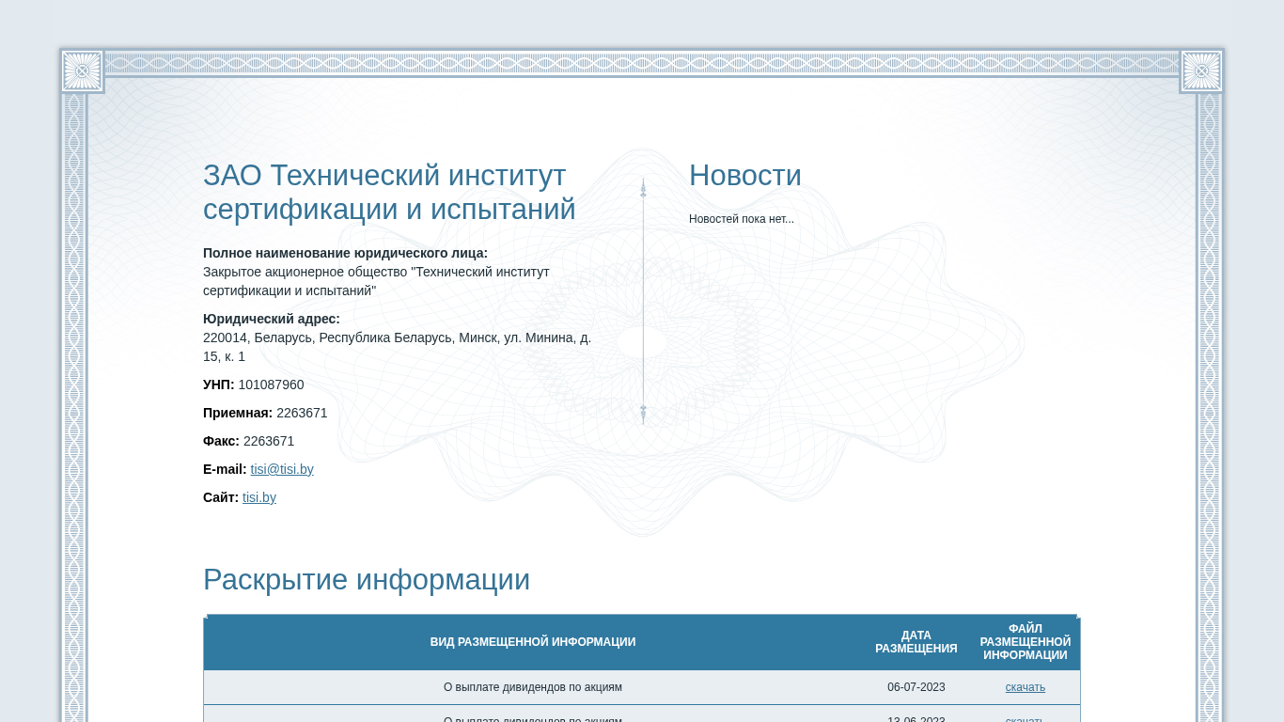Click the vertical divider ornament beside Новости
Screen dimensions: 1284x722
click(x=643, y=301)
